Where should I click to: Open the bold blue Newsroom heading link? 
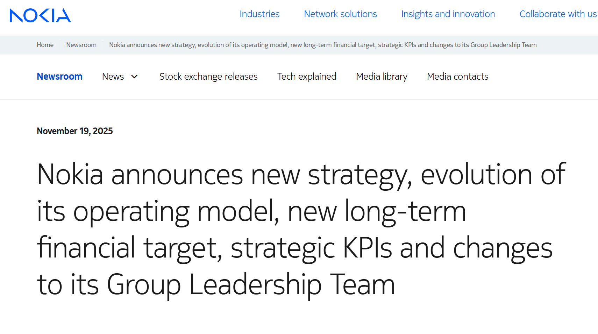pos(59,77)
